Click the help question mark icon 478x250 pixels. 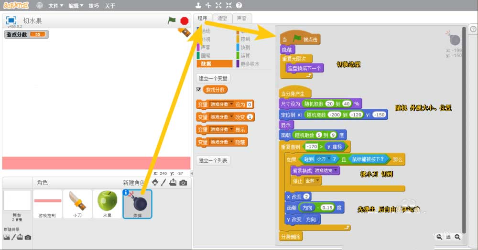pyautogui.click(x=239, y=5)
